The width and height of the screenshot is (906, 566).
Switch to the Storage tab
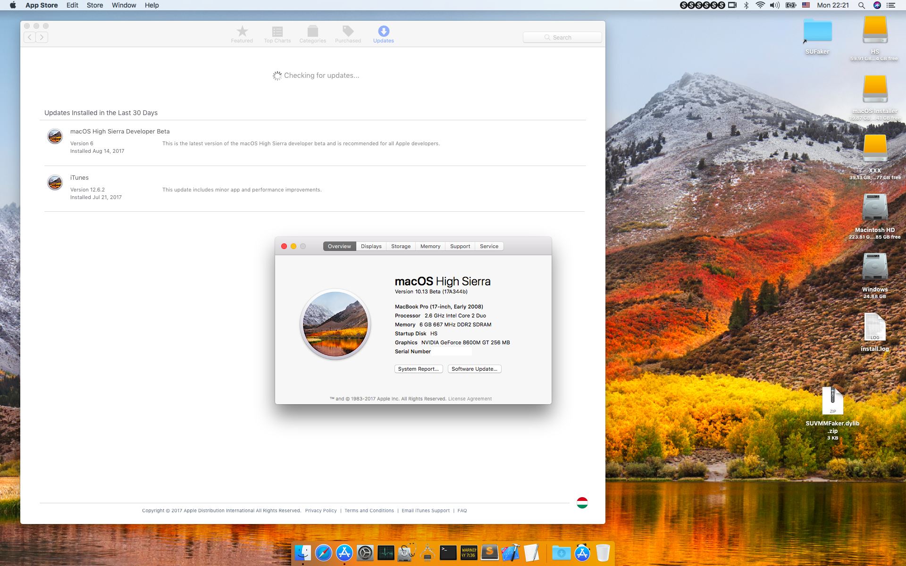tap(401, 246)
